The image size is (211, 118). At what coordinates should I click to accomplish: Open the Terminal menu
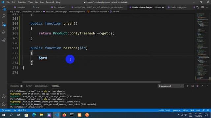tap(50, 2)
